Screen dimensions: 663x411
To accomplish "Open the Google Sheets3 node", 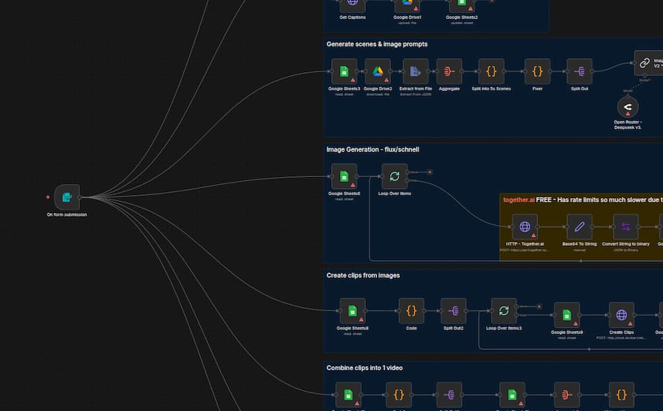I will coord(344,72).
